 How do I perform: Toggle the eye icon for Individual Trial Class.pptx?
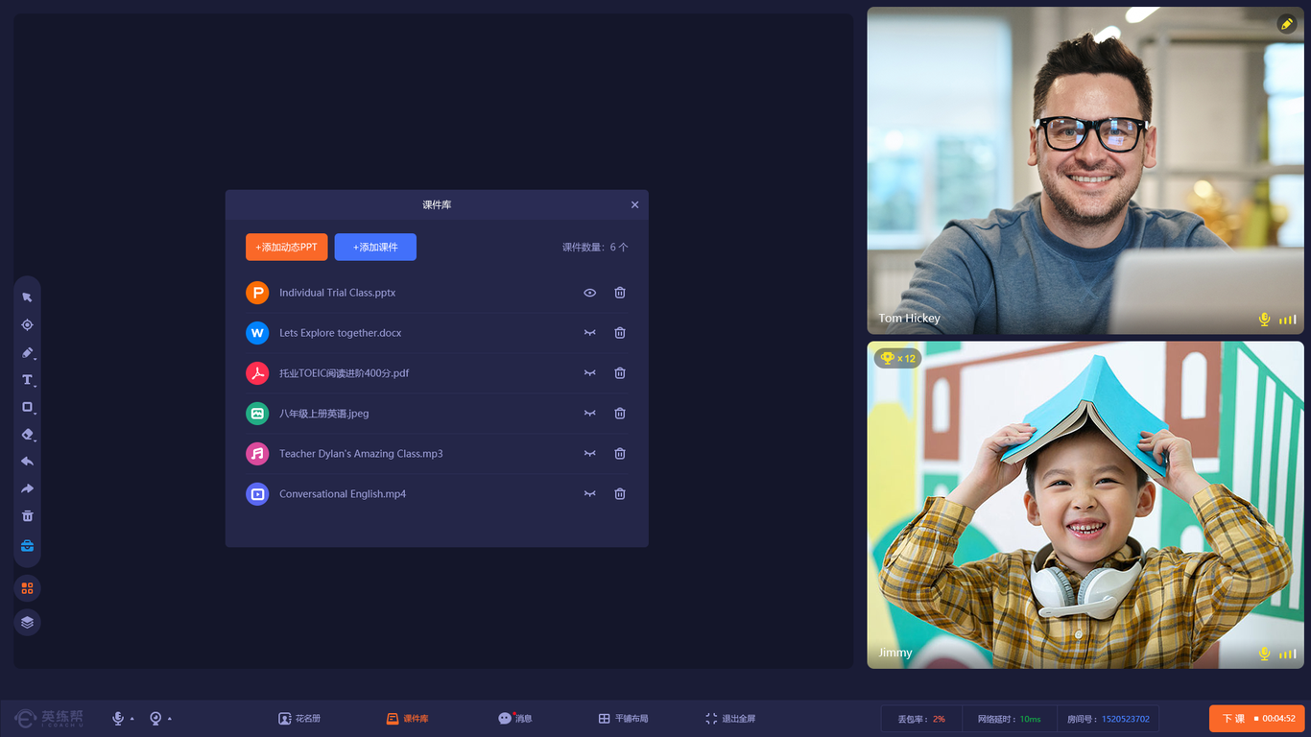pyautogui.click(x=590, y=293)
